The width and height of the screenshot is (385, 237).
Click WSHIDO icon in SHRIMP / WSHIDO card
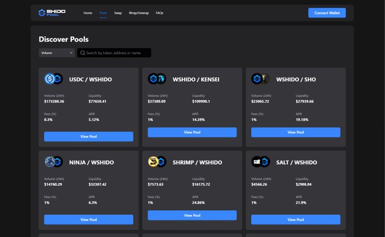tap(162, 162)
